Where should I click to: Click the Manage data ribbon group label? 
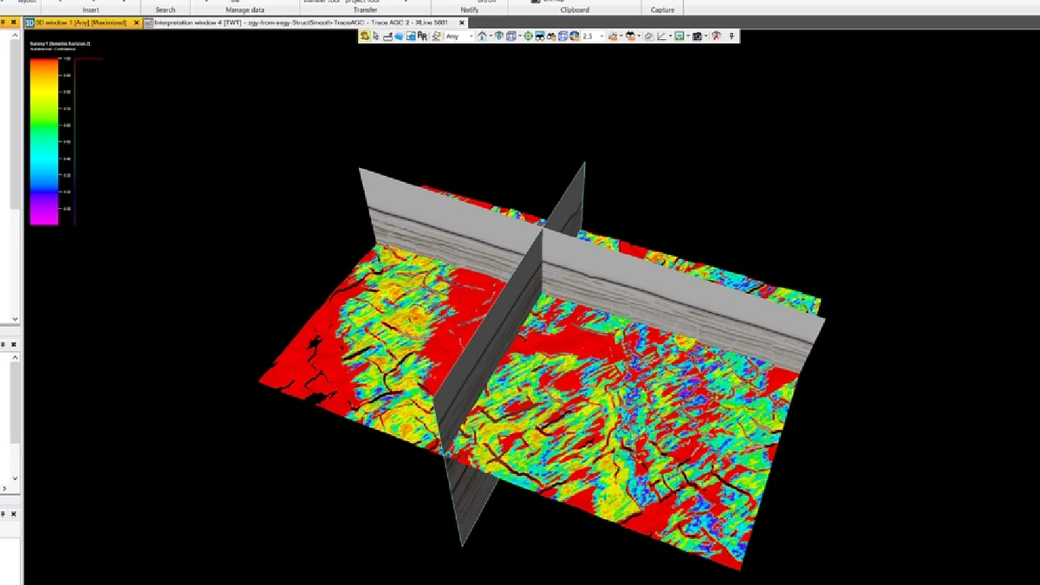(245, 10)
